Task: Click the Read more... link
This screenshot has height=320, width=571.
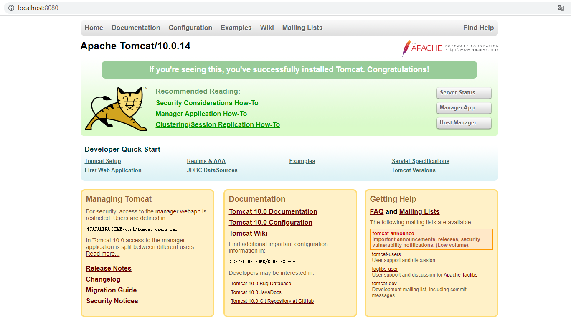Action: (x=103, y=254)
